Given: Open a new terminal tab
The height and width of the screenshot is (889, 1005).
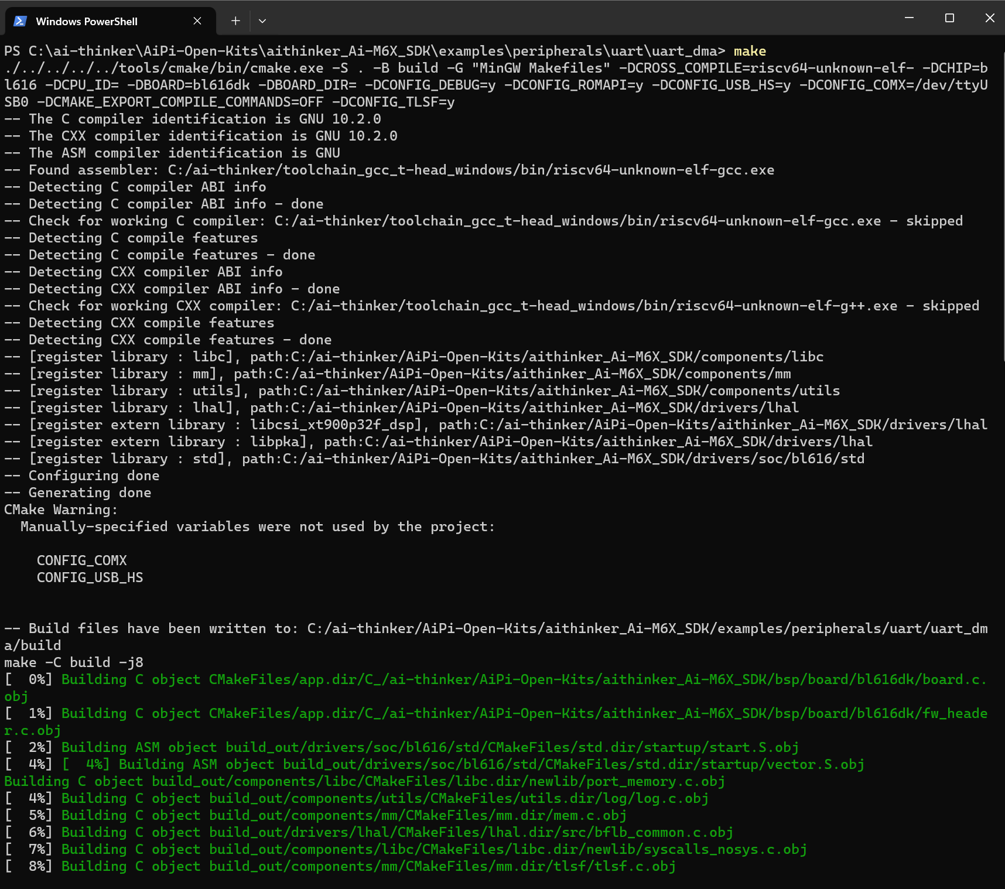Looking at the screenshot, I should [x=235, y=21].
